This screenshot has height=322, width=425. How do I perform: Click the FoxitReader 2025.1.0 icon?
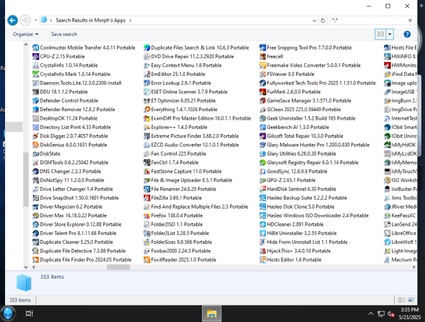(x=147, y=260)
